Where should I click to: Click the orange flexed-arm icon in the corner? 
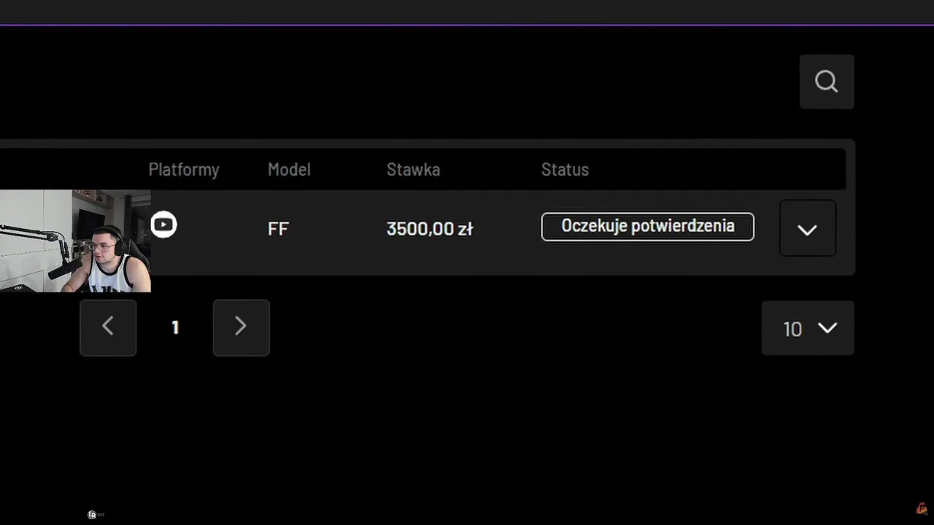[x=922, y=508]
